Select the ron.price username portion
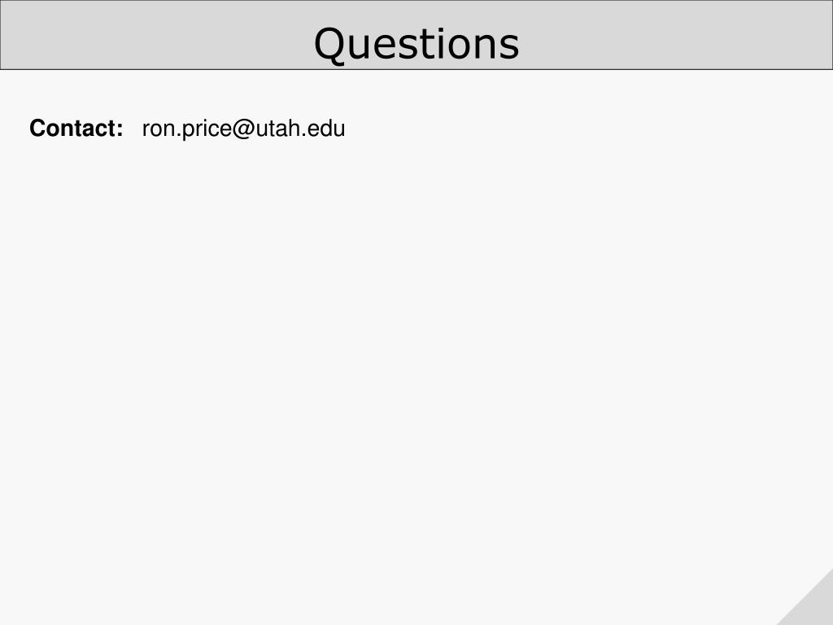 click(186, 129)
